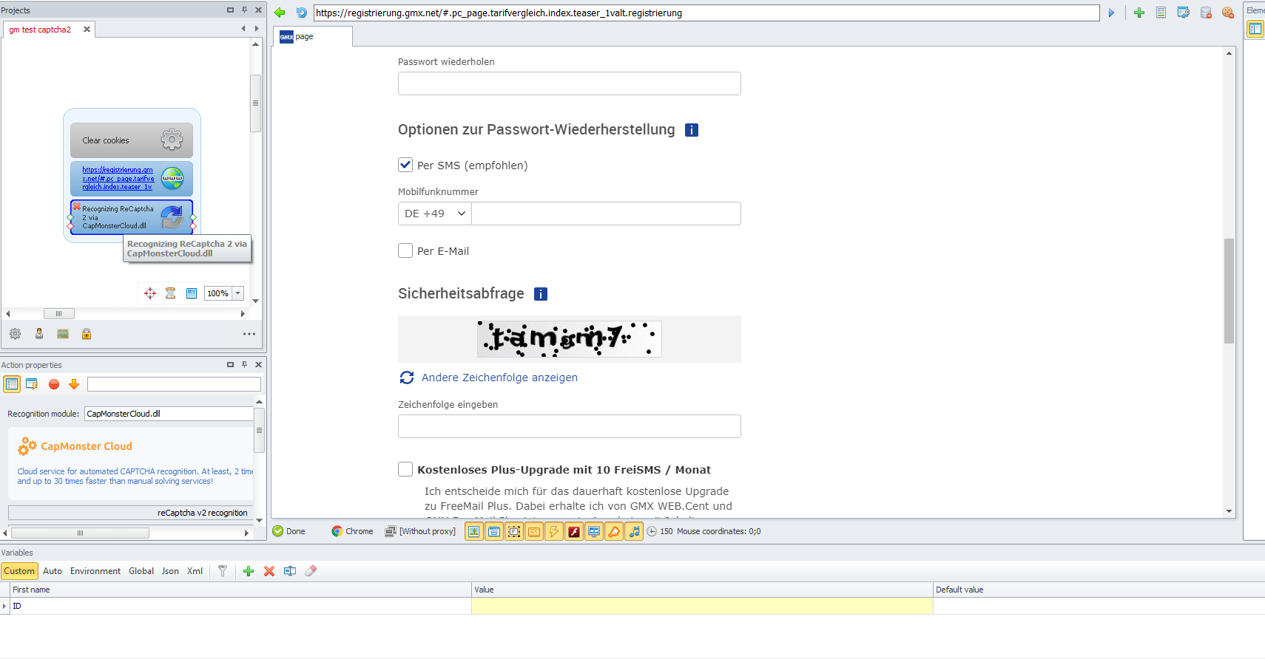Image resolution: width=1265 pixels, height=659 pixels.
Task: Click the hourglass icon in the project canvas
Action: pyautogui.click(x=170, y=293)
